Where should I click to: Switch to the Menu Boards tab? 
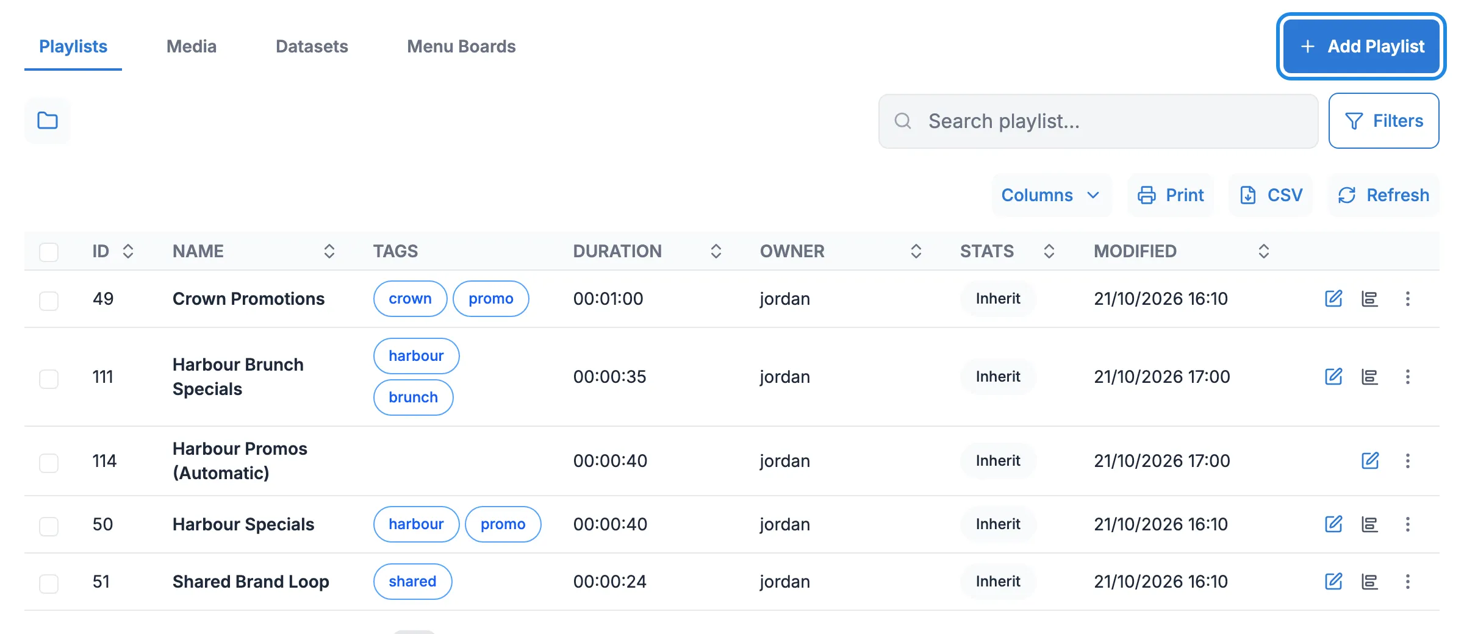coord(461,46)
